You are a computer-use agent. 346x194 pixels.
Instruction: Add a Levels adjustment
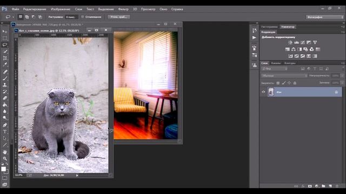tap(297, 42)
